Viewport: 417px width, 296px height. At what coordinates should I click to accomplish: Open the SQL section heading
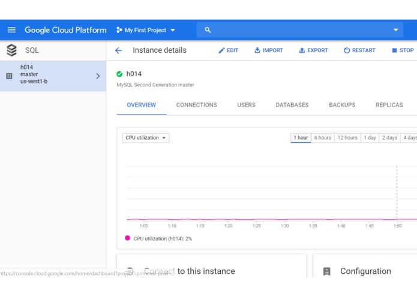(32, 50)
